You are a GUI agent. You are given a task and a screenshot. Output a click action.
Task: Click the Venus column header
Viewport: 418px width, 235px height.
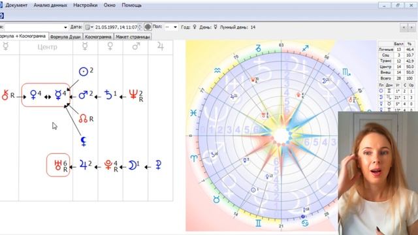click(110, 46)
